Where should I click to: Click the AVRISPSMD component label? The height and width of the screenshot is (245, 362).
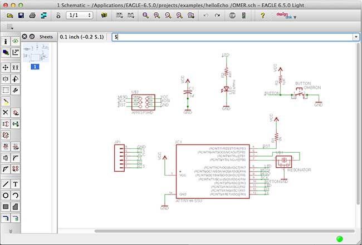tap(142, 113)
